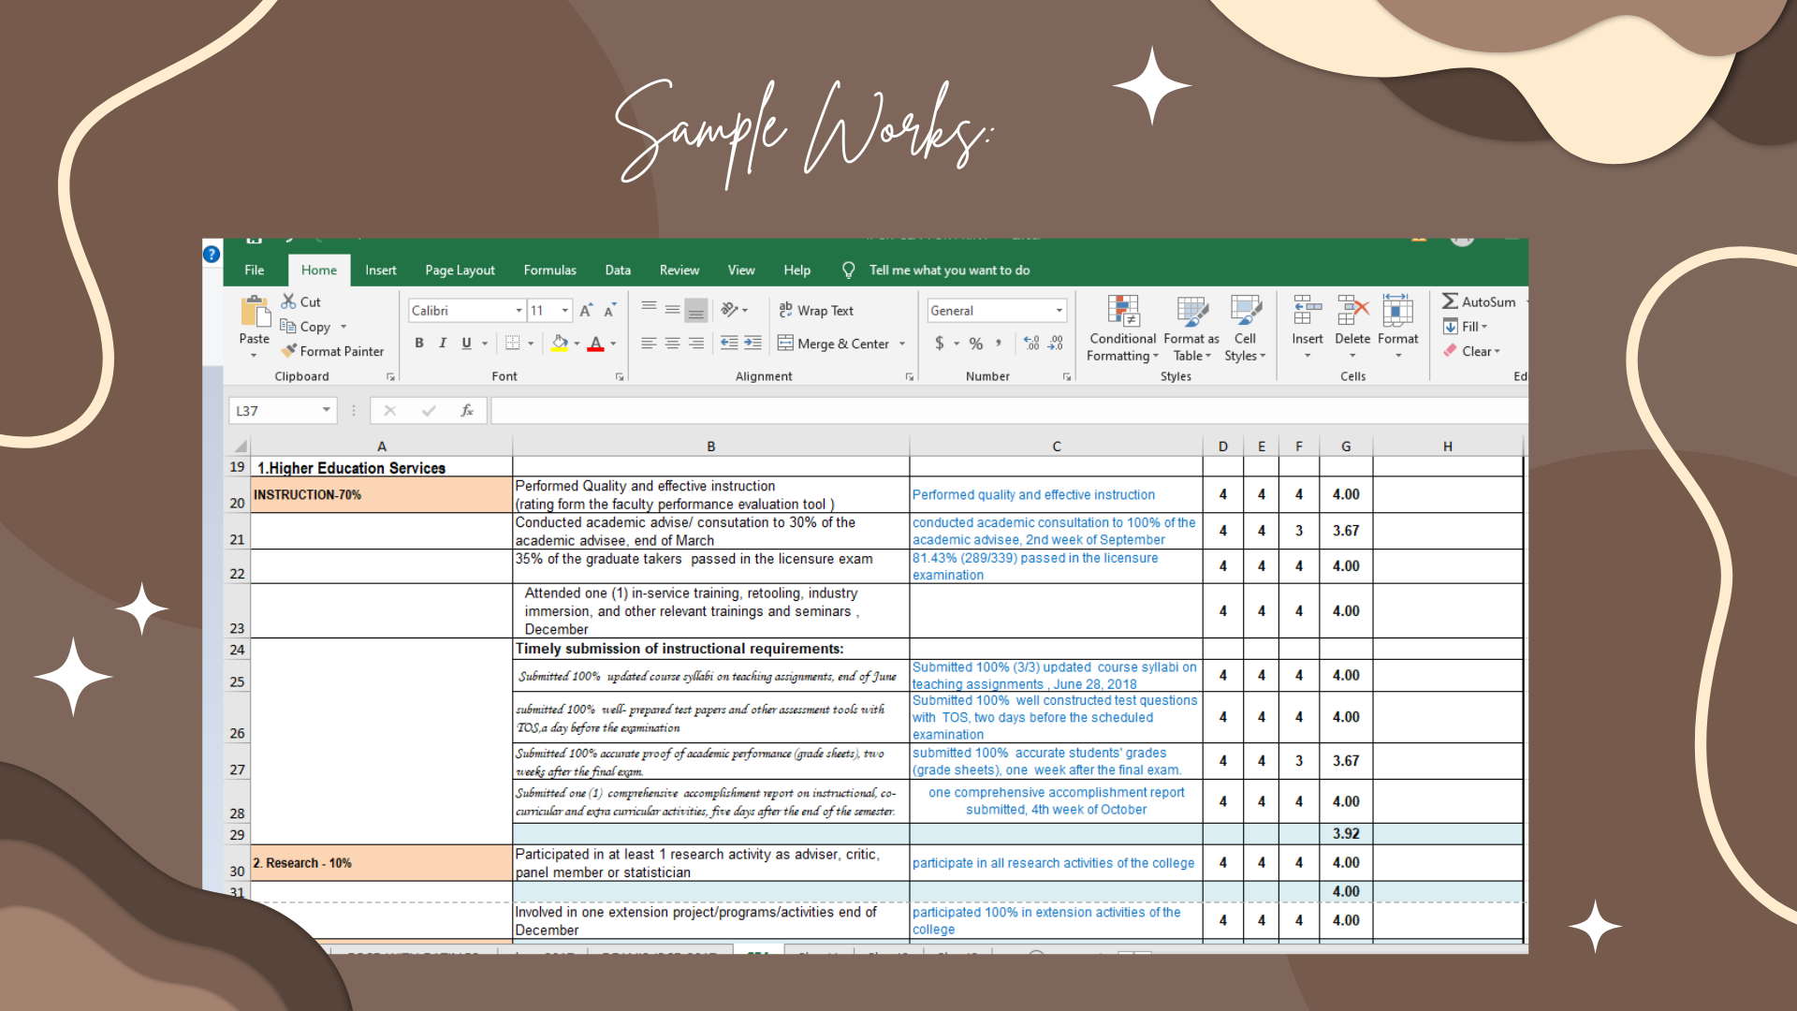Click the blue help question mark icon
The image size is (1797, 1011).
(x=212, y=254)
